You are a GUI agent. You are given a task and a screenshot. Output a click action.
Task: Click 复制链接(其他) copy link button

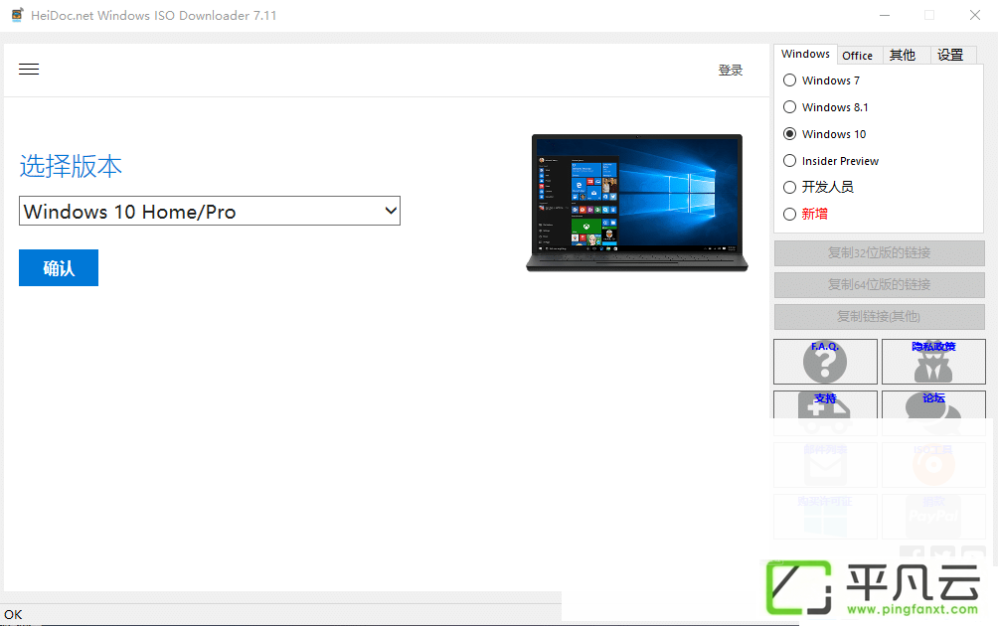pyautogui.click(x=879, y=317)
